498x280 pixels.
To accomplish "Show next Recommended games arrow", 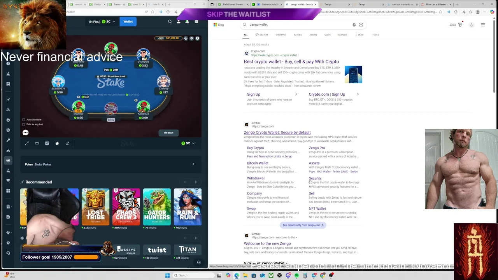I will 196,182.
